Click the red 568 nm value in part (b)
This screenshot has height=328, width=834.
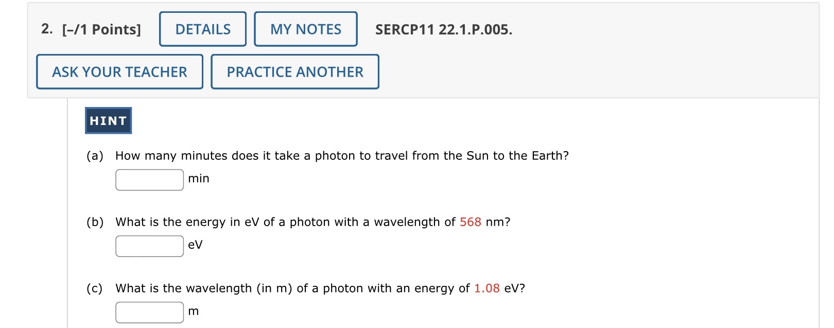(x=471, y=222)
